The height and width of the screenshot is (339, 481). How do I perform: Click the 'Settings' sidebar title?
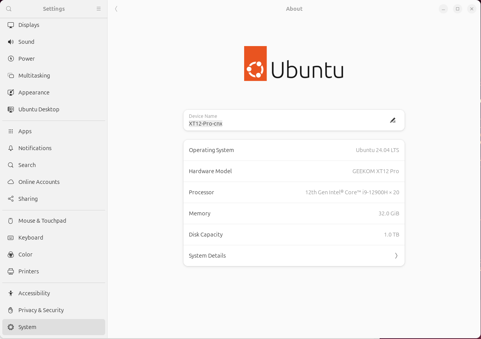coord(54,9)
